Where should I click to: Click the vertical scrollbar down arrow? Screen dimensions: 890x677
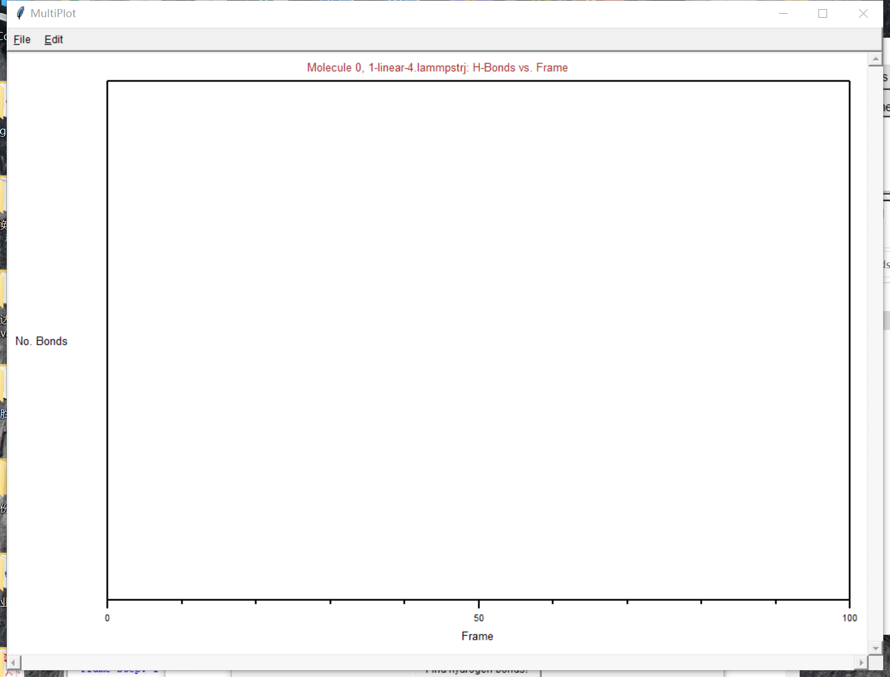coord(875,648)
